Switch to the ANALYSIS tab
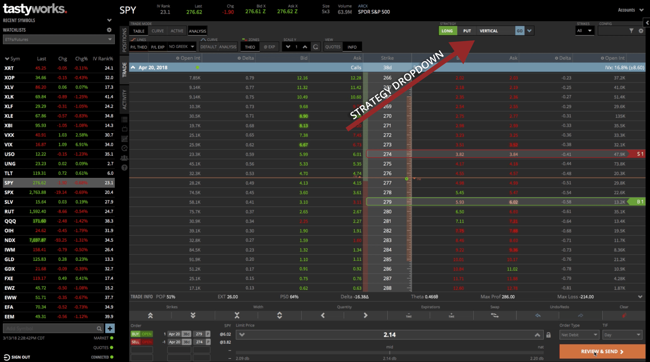This screenshot has height=362, width=650. pos(197,31)
